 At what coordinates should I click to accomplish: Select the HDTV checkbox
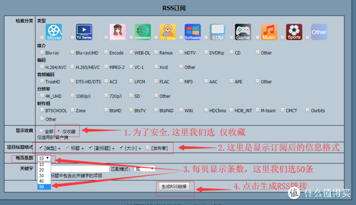[x=181, y=52]
